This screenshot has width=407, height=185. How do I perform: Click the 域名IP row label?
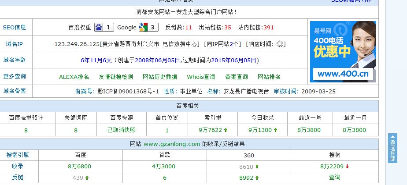point(14,44)
